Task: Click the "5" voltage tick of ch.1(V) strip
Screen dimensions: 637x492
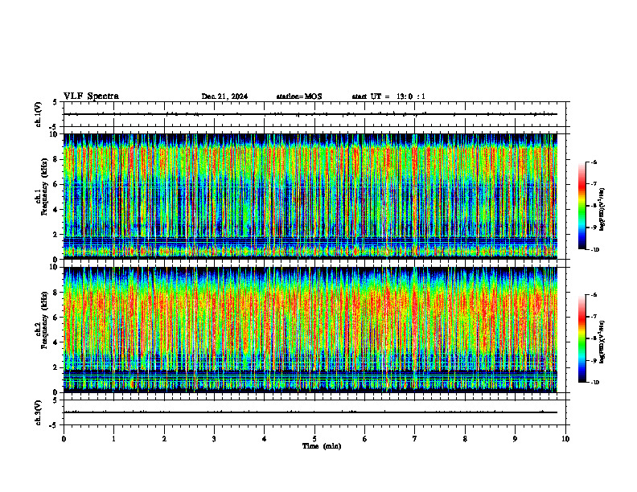Action: coord(55,102)
